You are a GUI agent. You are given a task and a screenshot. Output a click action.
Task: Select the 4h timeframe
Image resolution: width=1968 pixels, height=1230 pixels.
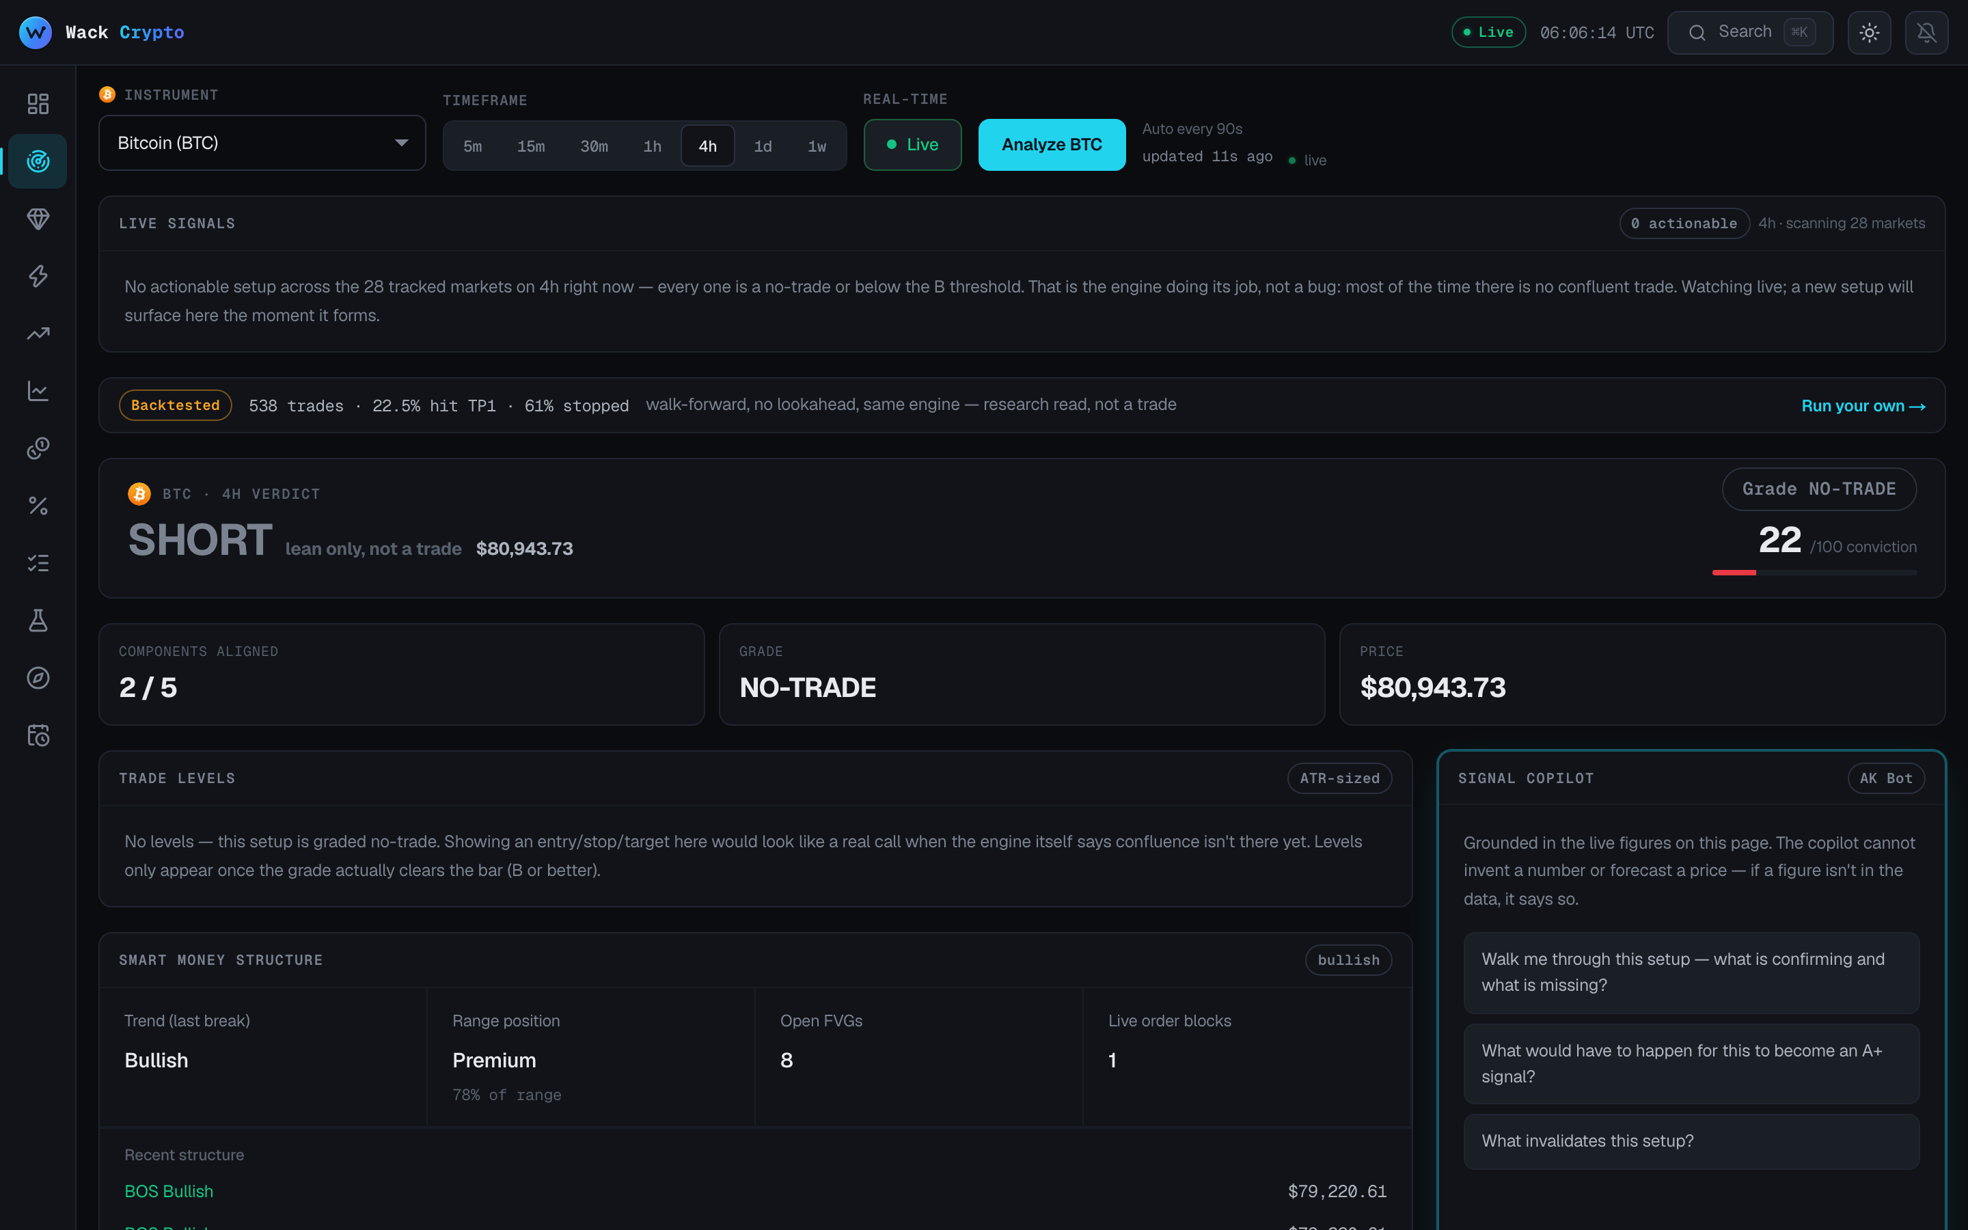pyautogui.click(x=707, y=146)
